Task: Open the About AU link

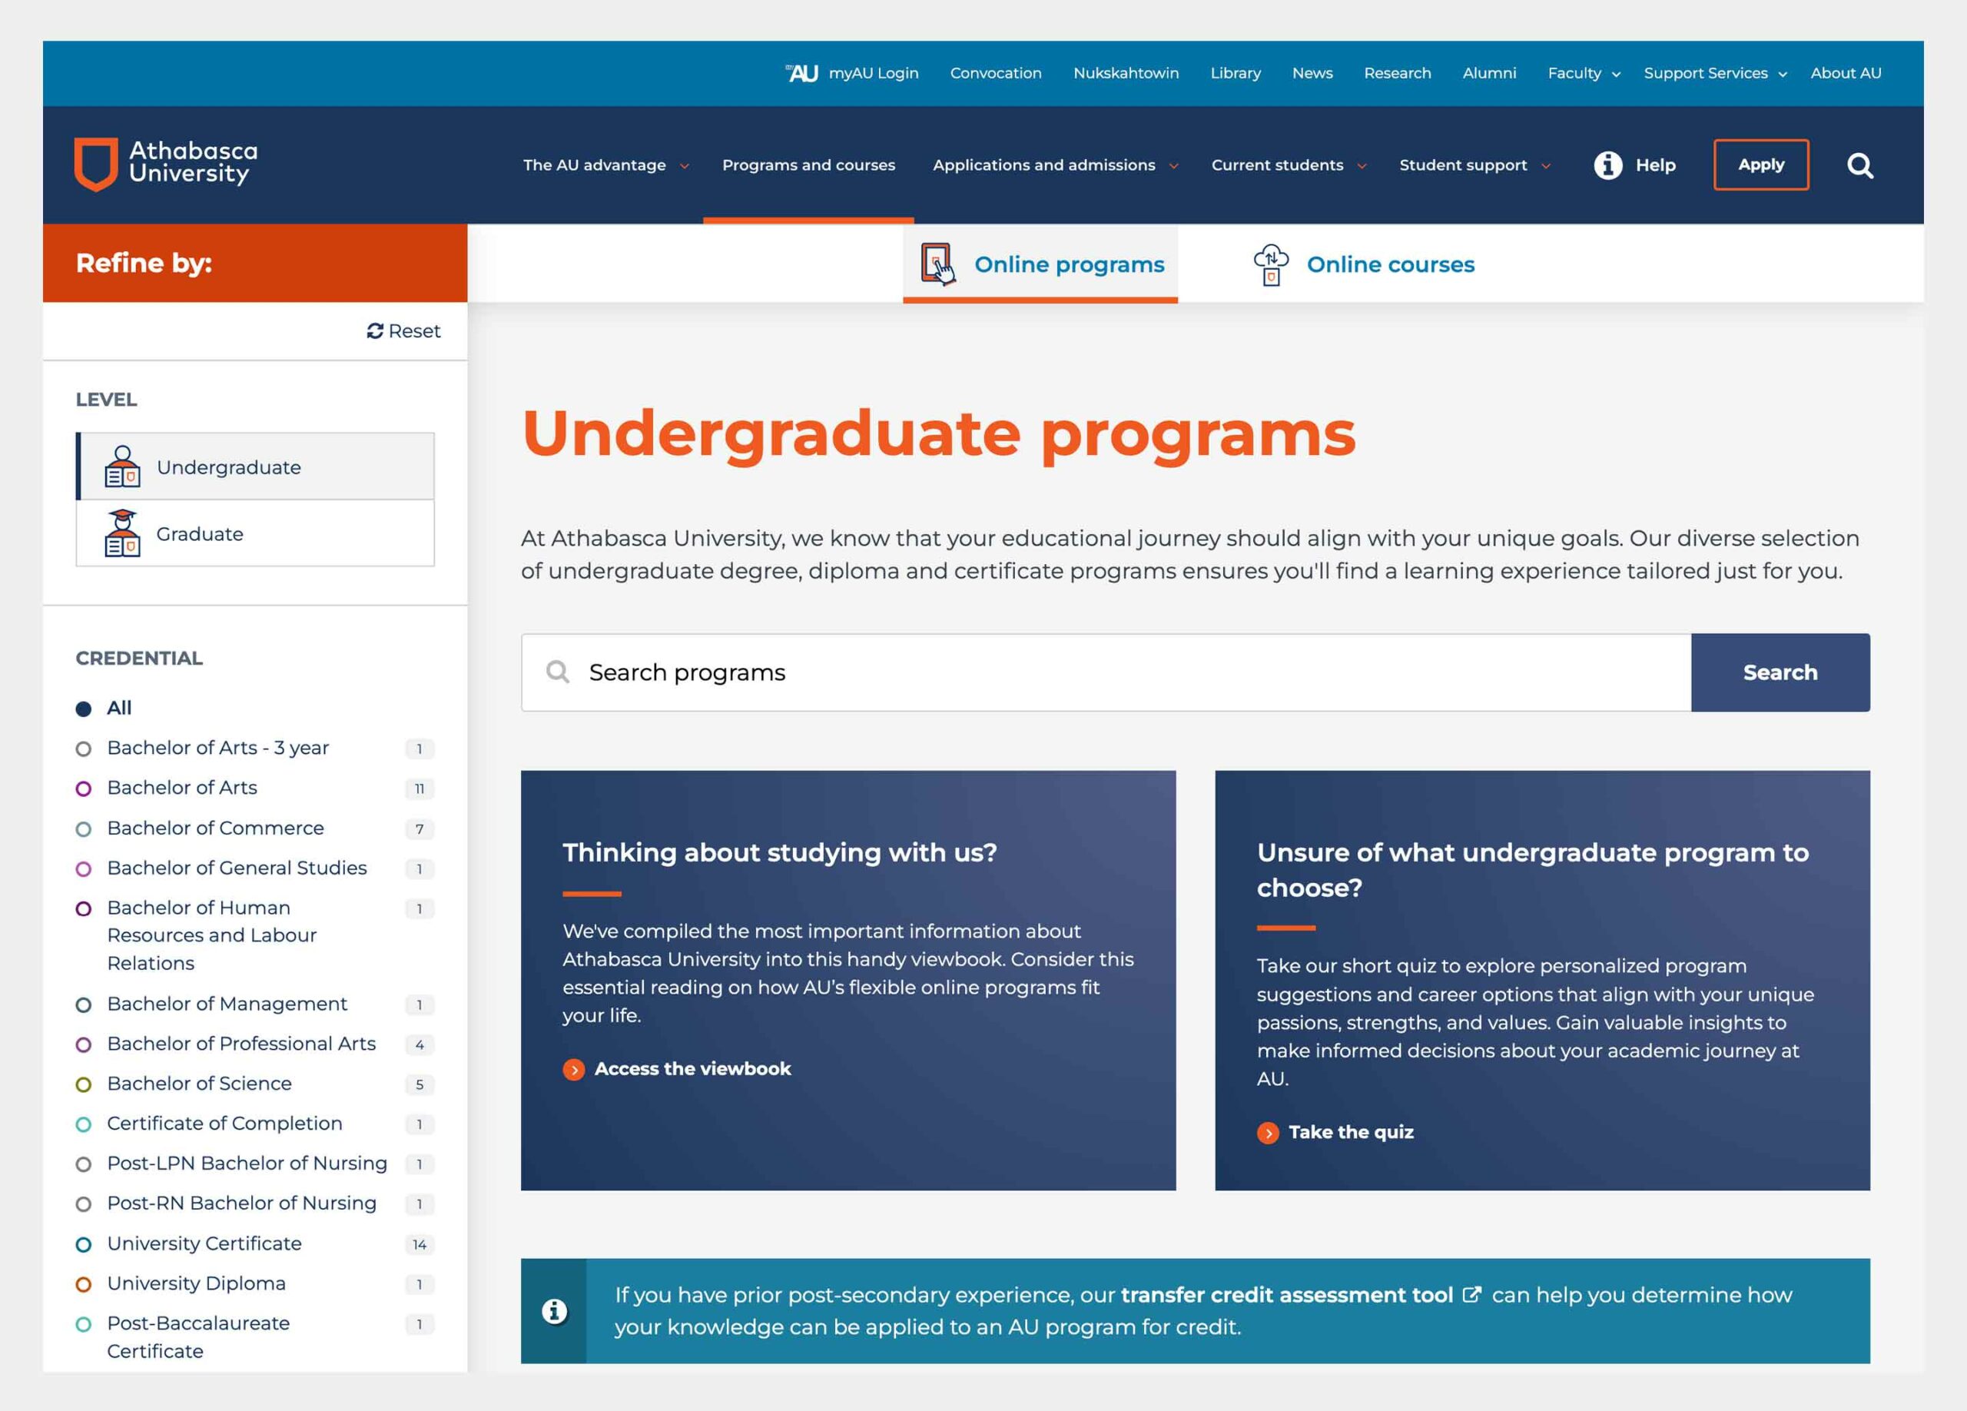Action: (x=1846, y=74)
